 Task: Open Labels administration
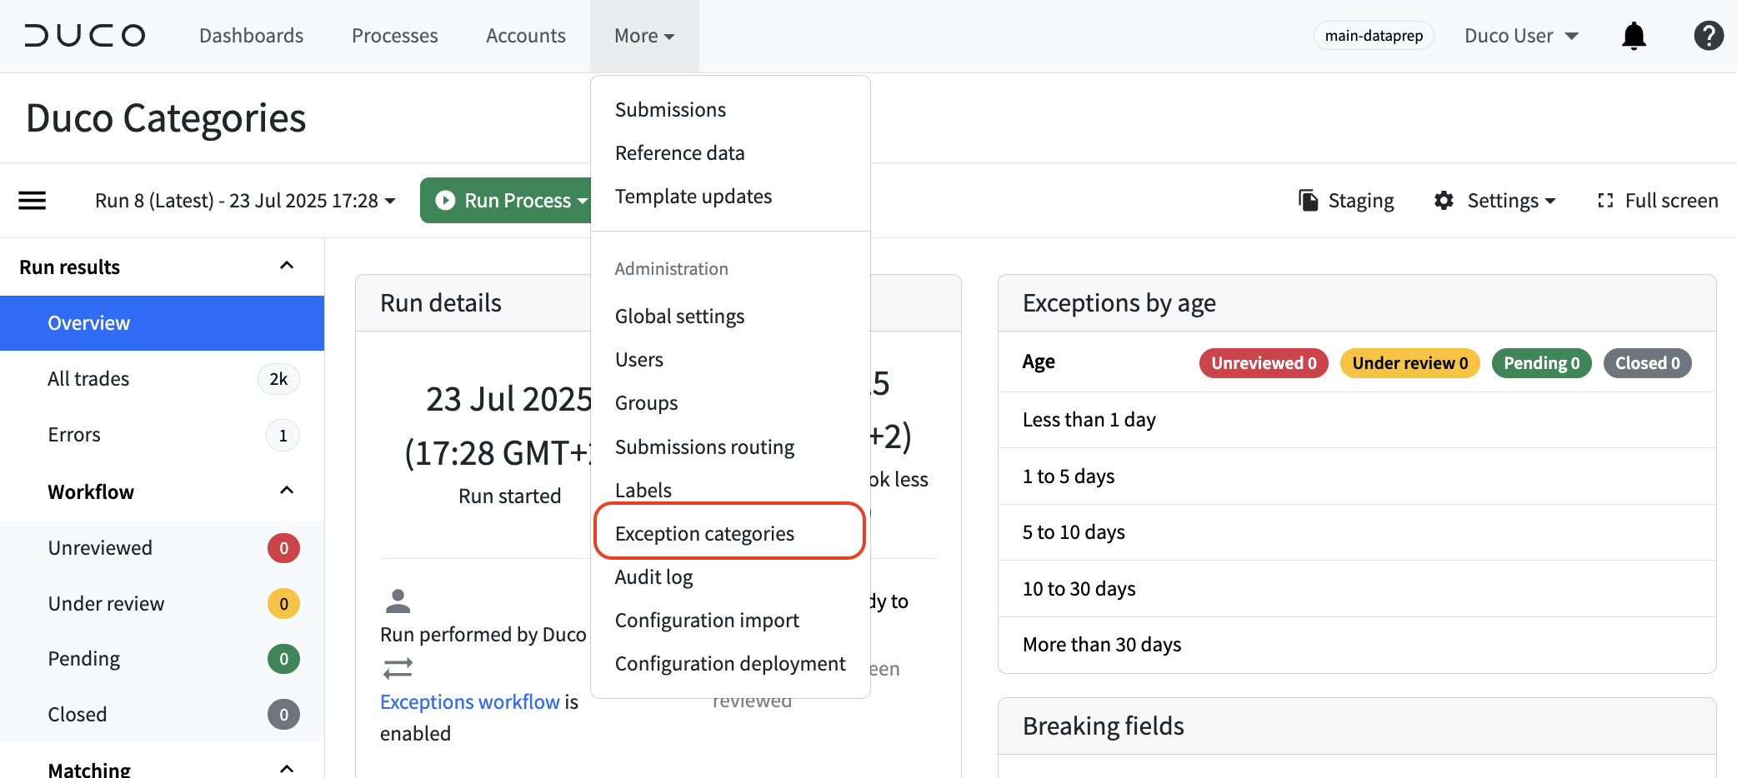click(x=730, y=489)
